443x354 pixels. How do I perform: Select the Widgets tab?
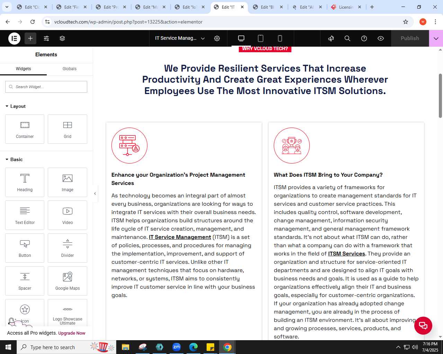(23, 69)
